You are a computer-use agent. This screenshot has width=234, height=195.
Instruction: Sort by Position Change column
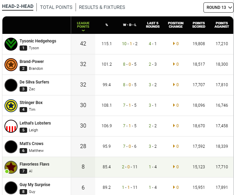(x=176, y=25)
